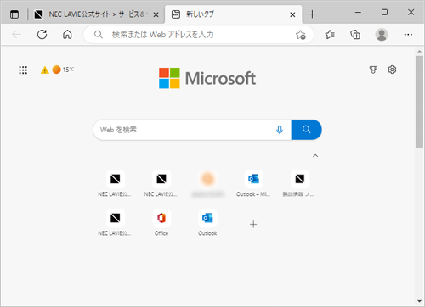Screen dimensions: 425x307
Task: Open the Outlook quick link in bottom row
Action: click(207, 222)
